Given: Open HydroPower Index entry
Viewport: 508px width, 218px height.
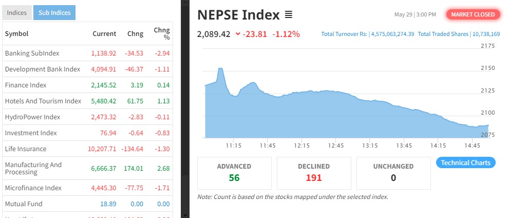Looking at the screenshot, I should (32, 117).
